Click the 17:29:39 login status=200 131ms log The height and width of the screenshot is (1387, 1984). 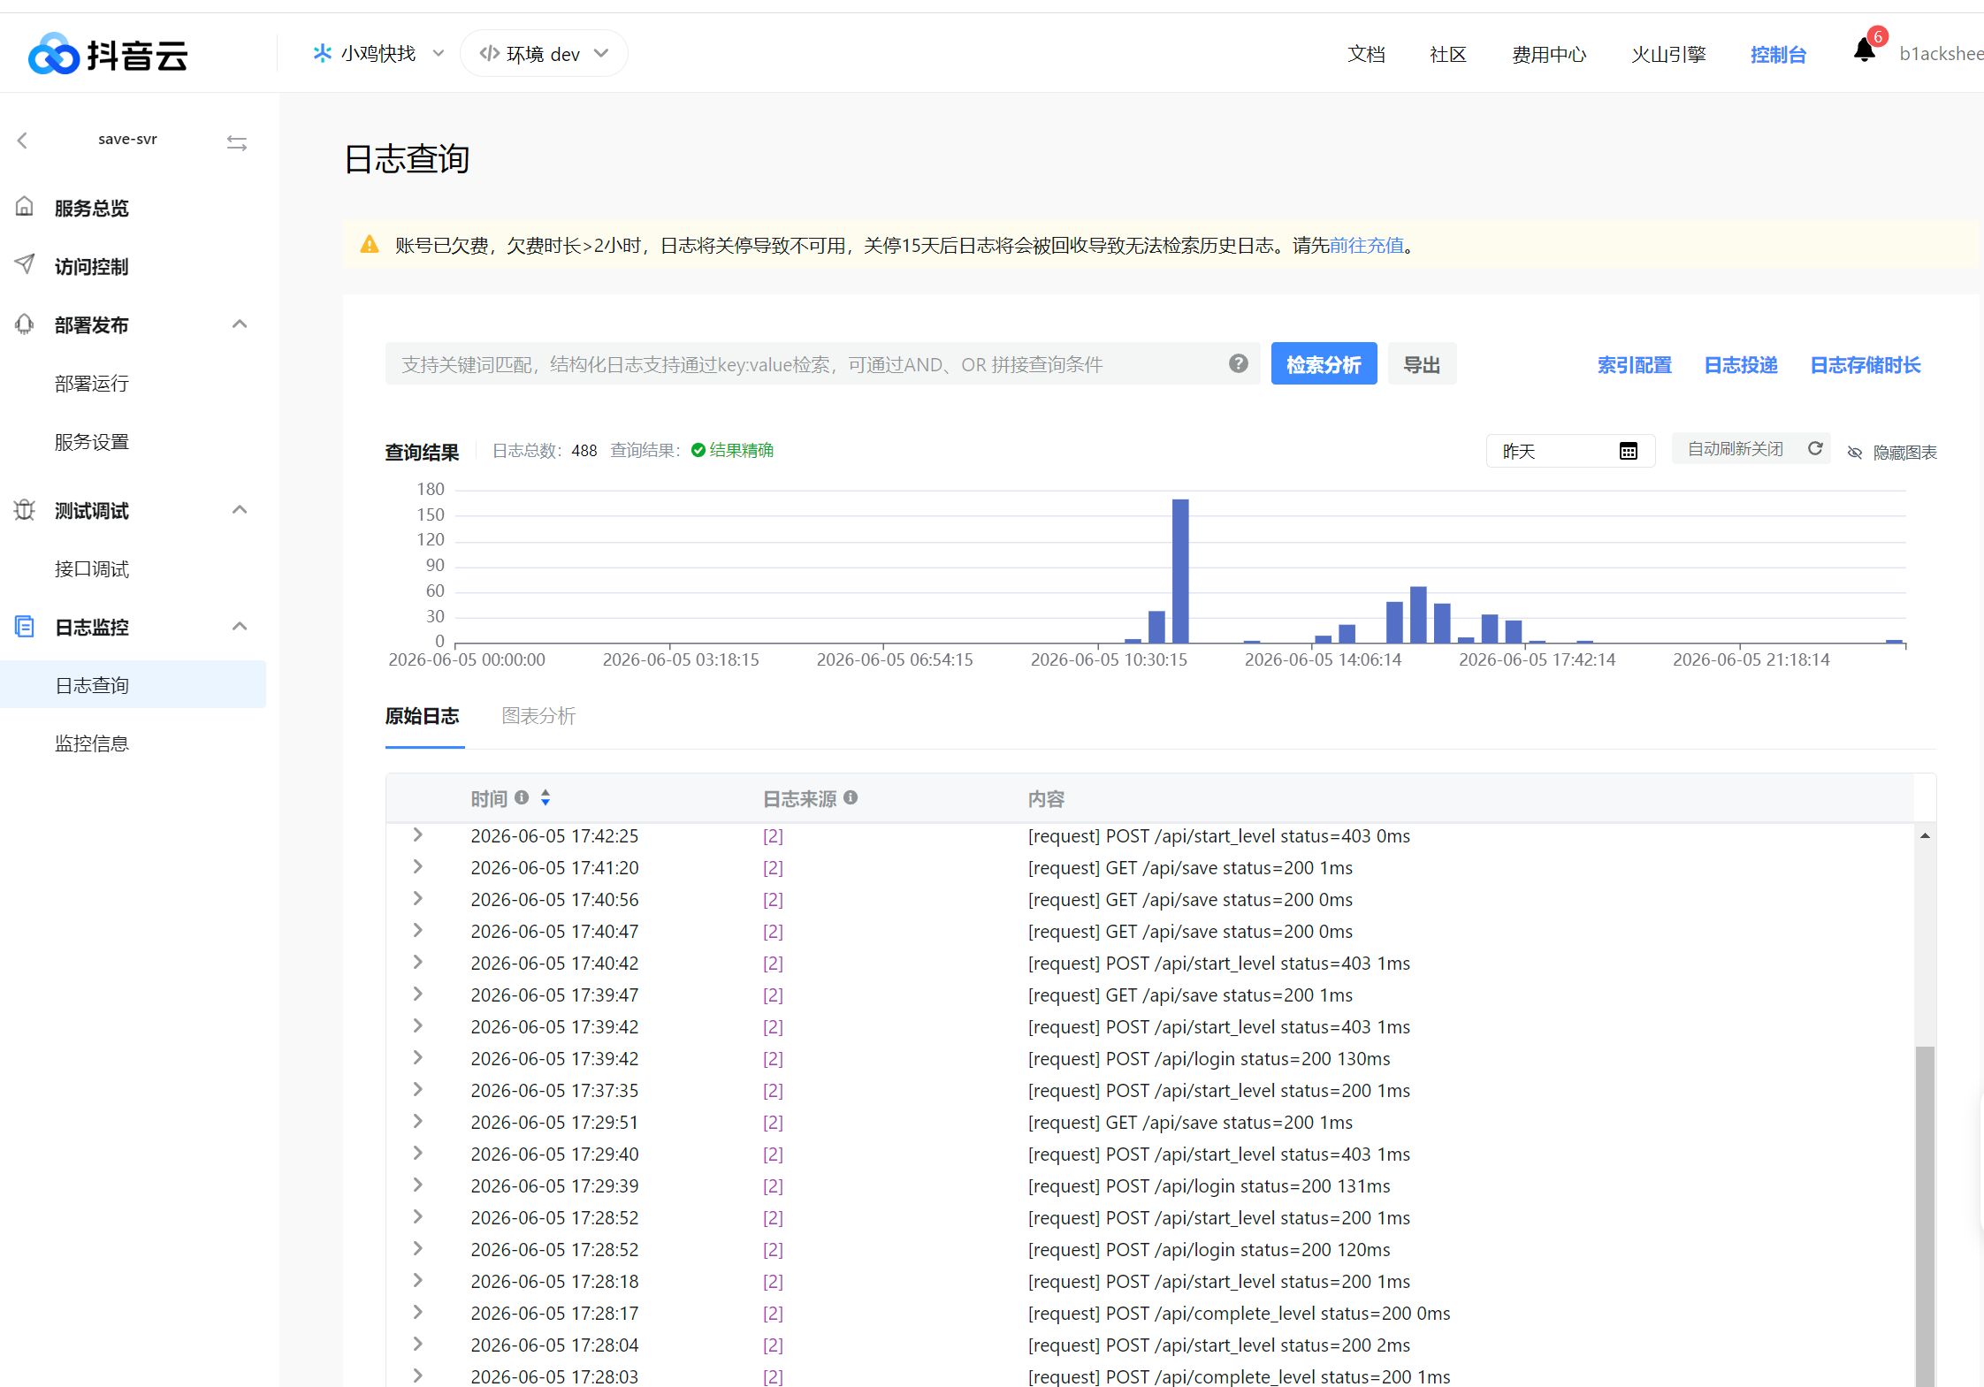[x=1209, y=1185]
